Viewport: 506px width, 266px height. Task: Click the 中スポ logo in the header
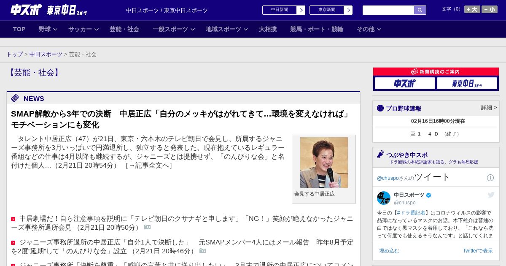coord(26,10)
